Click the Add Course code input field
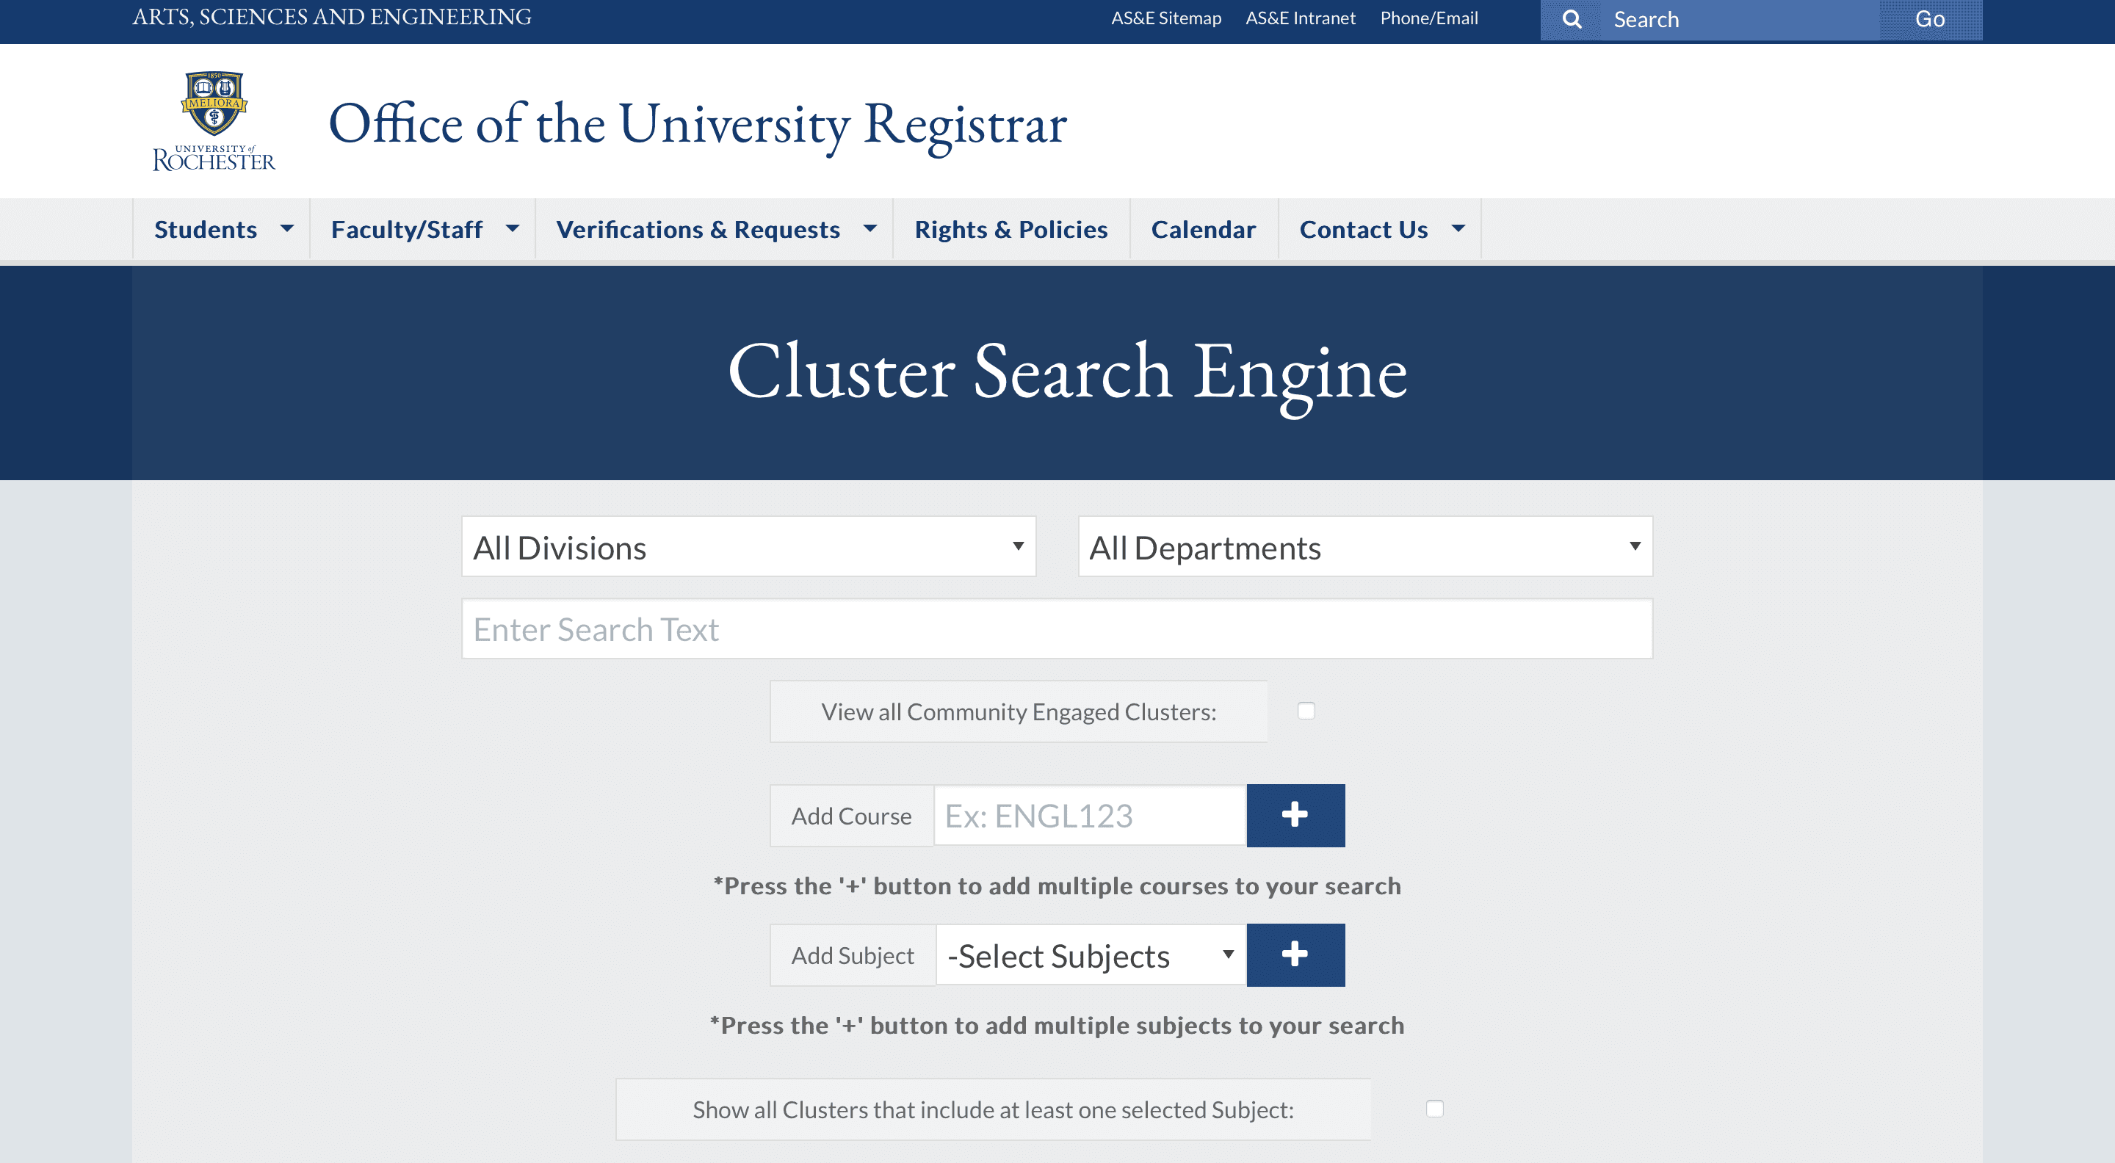This screenshot has width=2115, height=1163. [1090, 816]
